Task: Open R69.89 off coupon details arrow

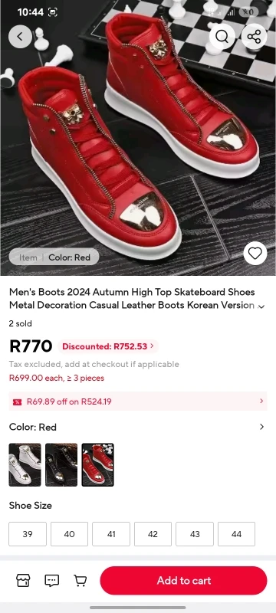Action: [x=261, y=401]
